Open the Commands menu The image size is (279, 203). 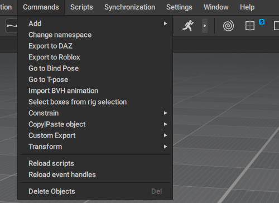pyautogui.click(x=41, y=7)
